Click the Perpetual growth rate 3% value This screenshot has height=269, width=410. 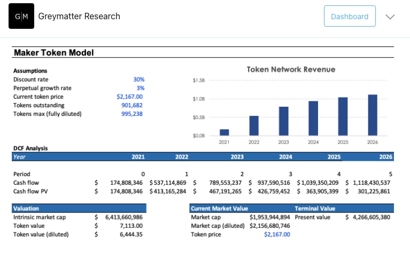141,88
